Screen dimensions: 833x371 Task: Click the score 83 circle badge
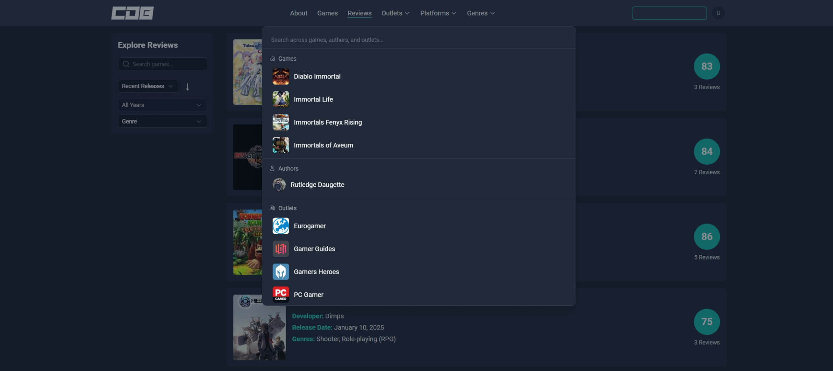point(707,66)
